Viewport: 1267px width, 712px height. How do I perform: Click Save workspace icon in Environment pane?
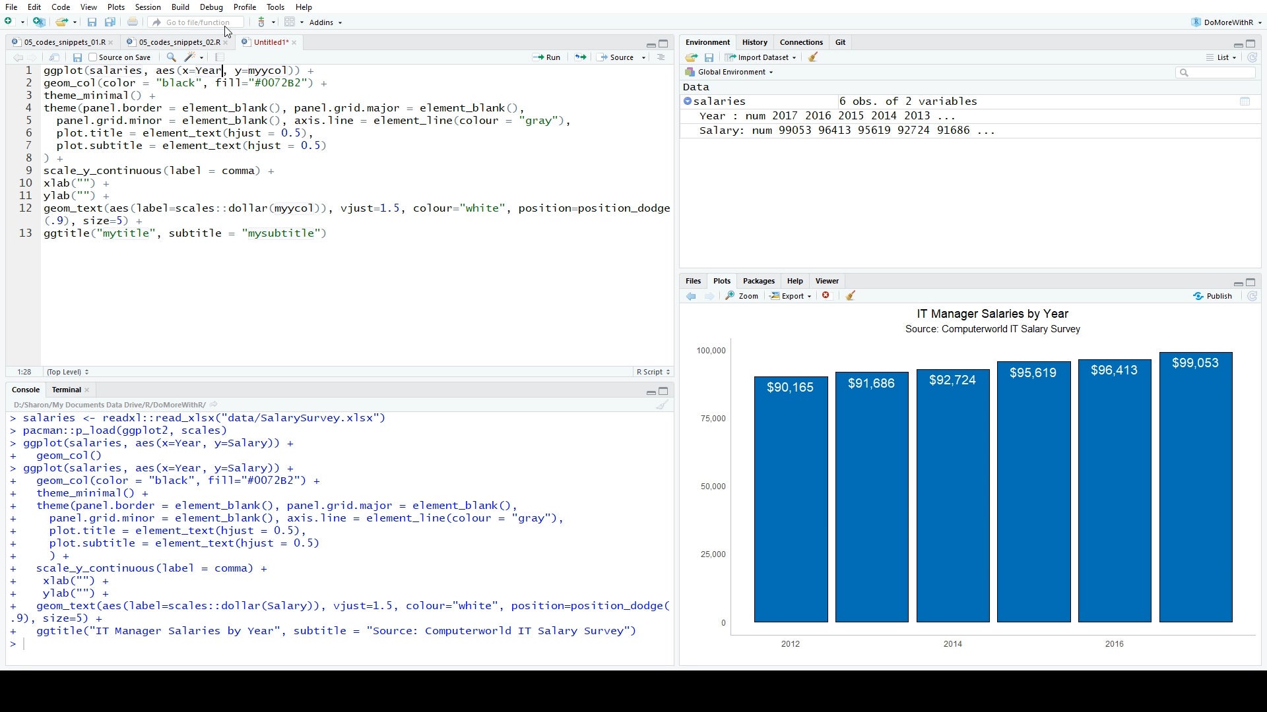click(709, 57)
